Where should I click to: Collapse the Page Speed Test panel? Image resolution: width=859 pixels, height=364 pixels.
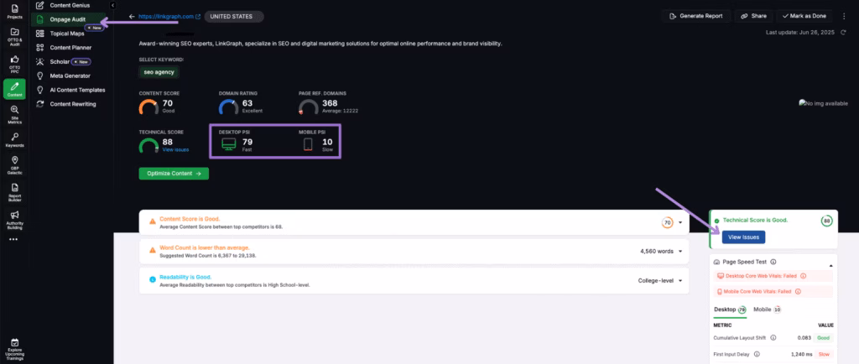(x=831, y=264)
